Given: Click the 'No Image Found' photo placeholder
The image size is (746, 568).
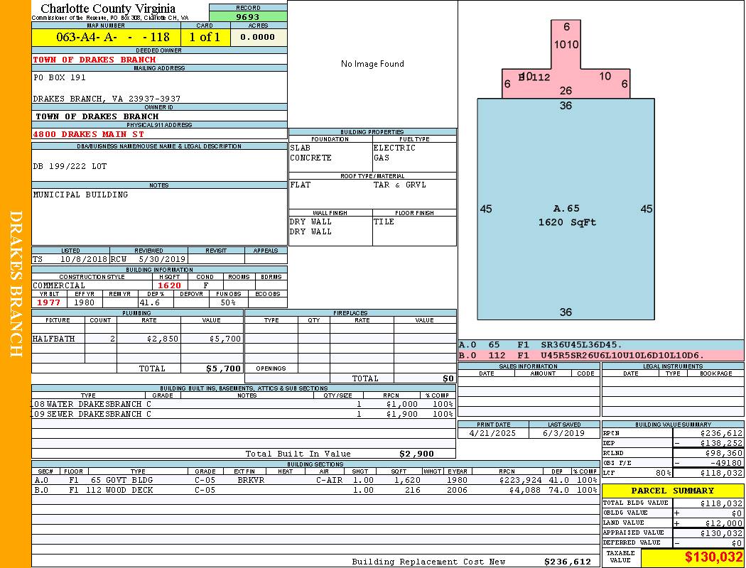Looking at the screenshot, I should (372, 64).
